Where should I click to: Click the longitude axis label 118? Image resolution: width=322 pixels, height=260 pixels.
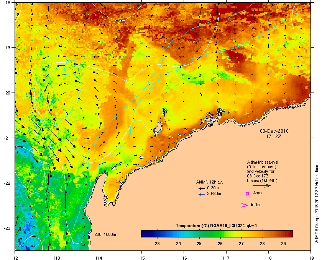(268, 258)
